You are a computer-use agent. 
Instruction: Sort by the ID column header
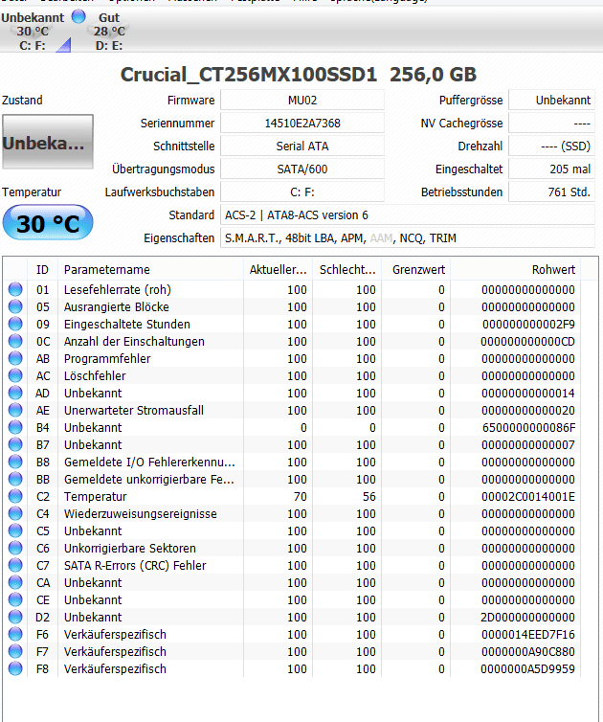click(x=42, y=269)
